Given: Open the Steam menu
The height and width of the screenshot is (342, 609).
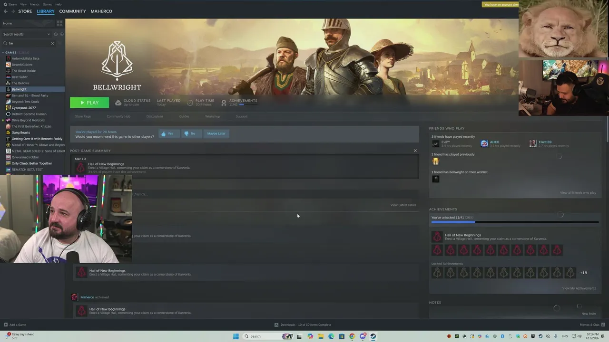Looking at the screenshot, I should pyautogui.click(x=12, y=4).
